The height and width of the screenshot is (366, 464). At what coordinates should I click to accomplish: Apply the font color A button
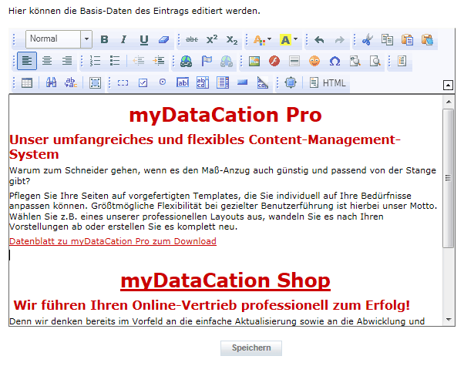coord(260,39)
